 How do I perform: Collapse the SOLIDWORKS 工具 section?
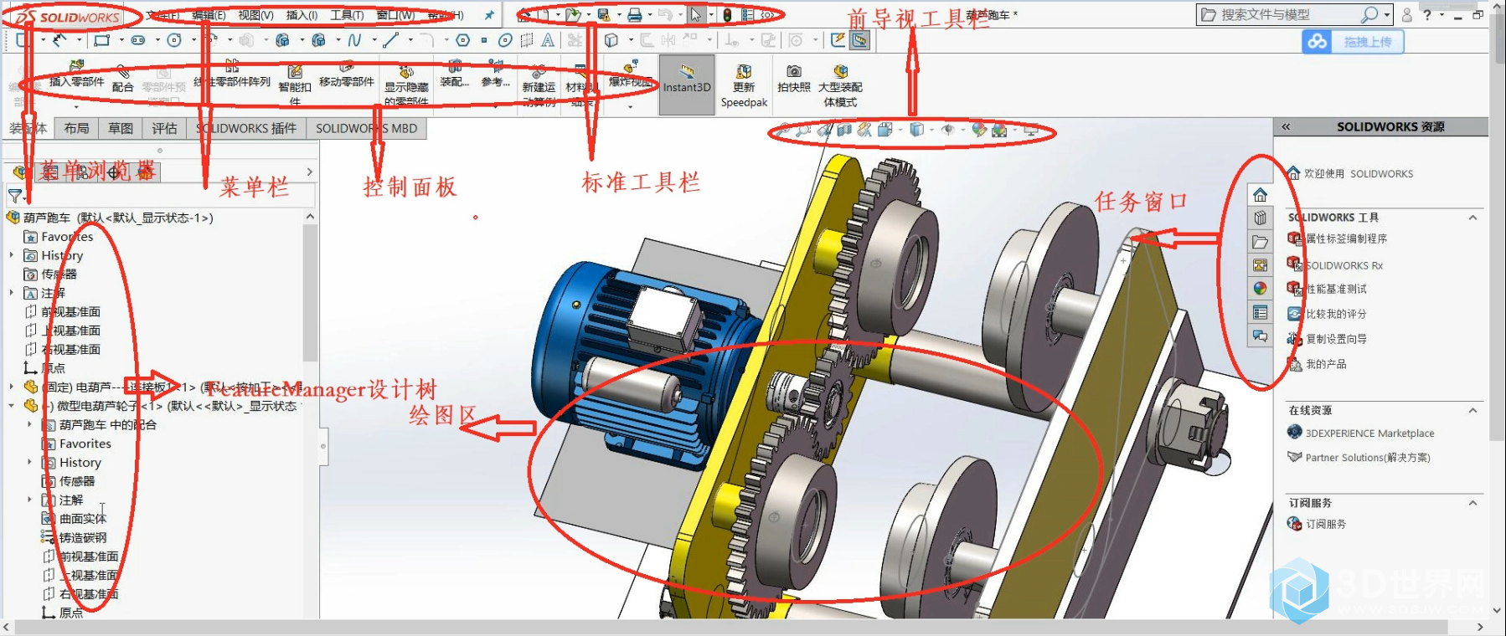tap(1472, 218)
